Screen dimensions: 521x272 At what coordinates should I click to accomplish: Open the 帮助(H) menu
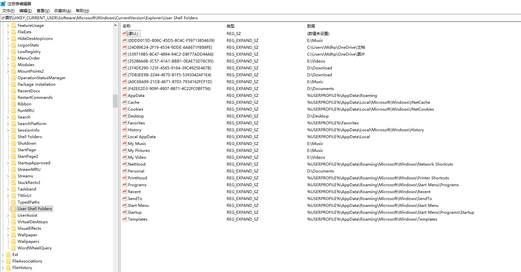(x=82, y=11)
